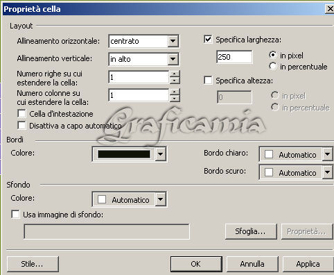Confirm with the OK button

[x=196, y=264]
